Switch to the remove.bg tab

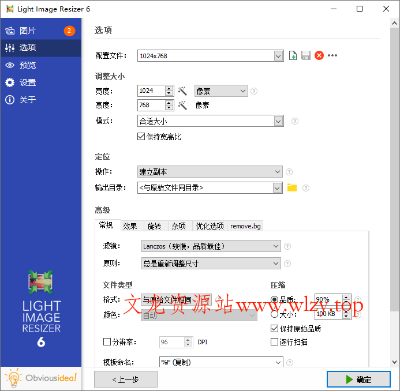point(245,226)
